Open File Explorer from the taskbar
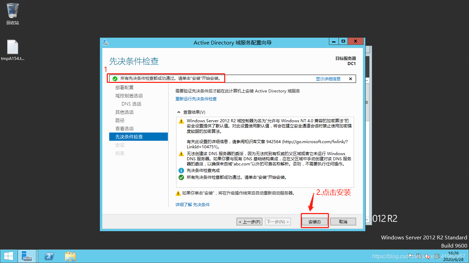This screenshot has height=263, width=469. point(70,256)
